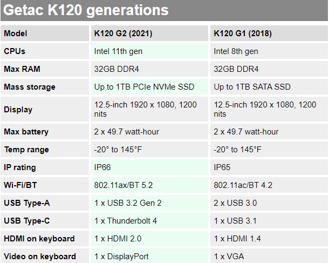The height and width of the screenshot is (263, 329).
Task: Select the 'Max RAM' row label
Action: (x=22, y=69)
